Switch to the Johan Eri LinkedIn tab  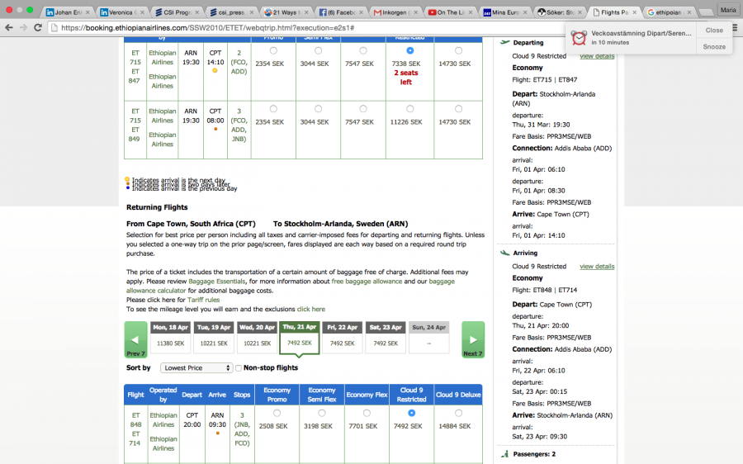[x=68, y=12]
